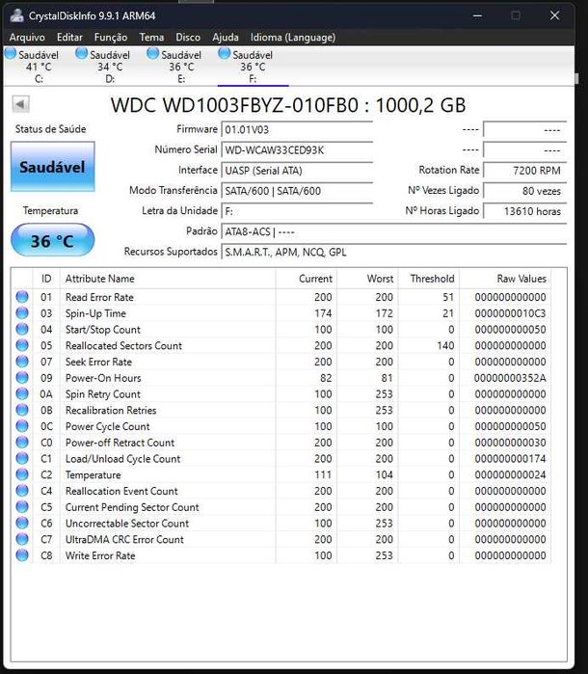The height and width of the screenshot is (674, 588).
Task: Click the Attribute Name column header
Action: pyautogui.click(x=168, y=279)
